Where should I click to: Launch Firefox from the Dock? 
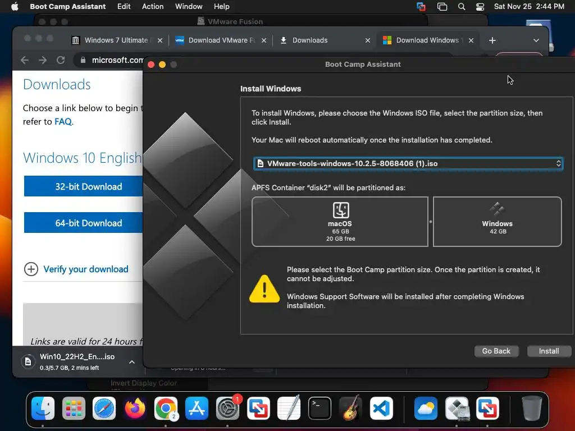tap(135, 408)
